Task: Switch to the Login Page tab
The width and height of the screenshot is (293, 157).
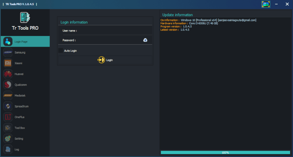Action: coord(25,41)
